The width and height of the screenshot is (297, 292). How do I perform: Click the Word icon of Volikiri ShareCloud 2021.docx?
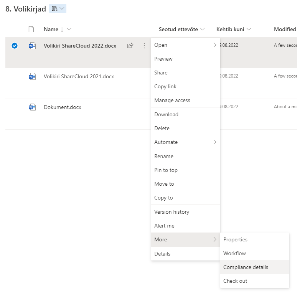(32, 76)
